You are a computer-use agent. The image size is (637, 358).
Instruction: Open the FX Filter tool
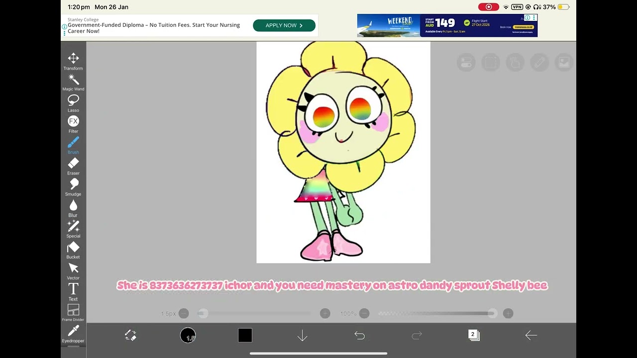click(73, 124)
